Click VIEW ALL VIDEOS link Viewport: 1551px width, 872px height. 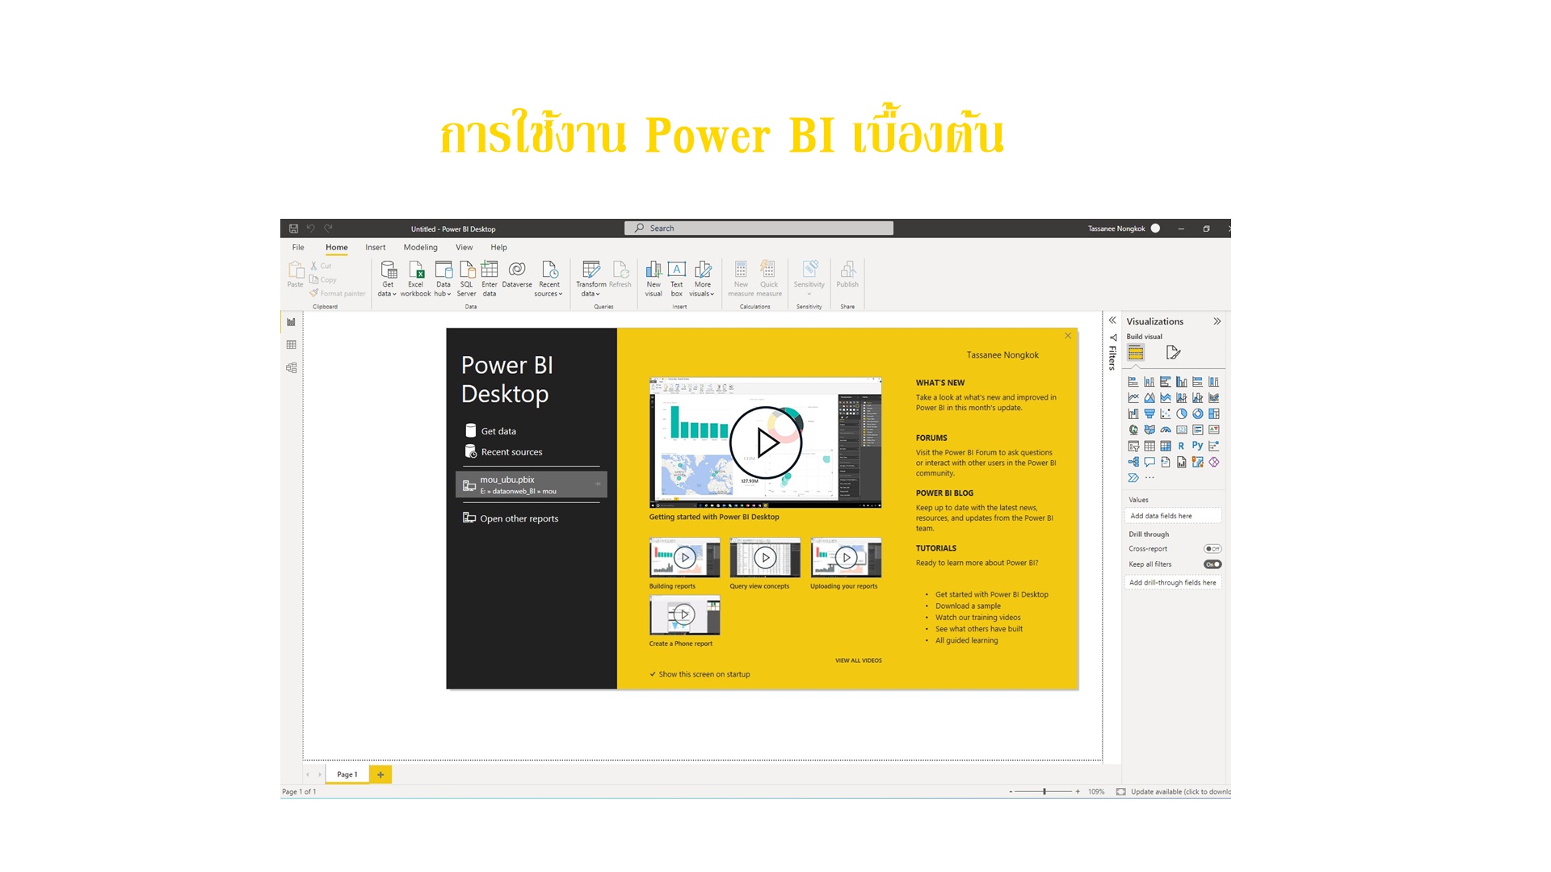click(x=859, y=660)
